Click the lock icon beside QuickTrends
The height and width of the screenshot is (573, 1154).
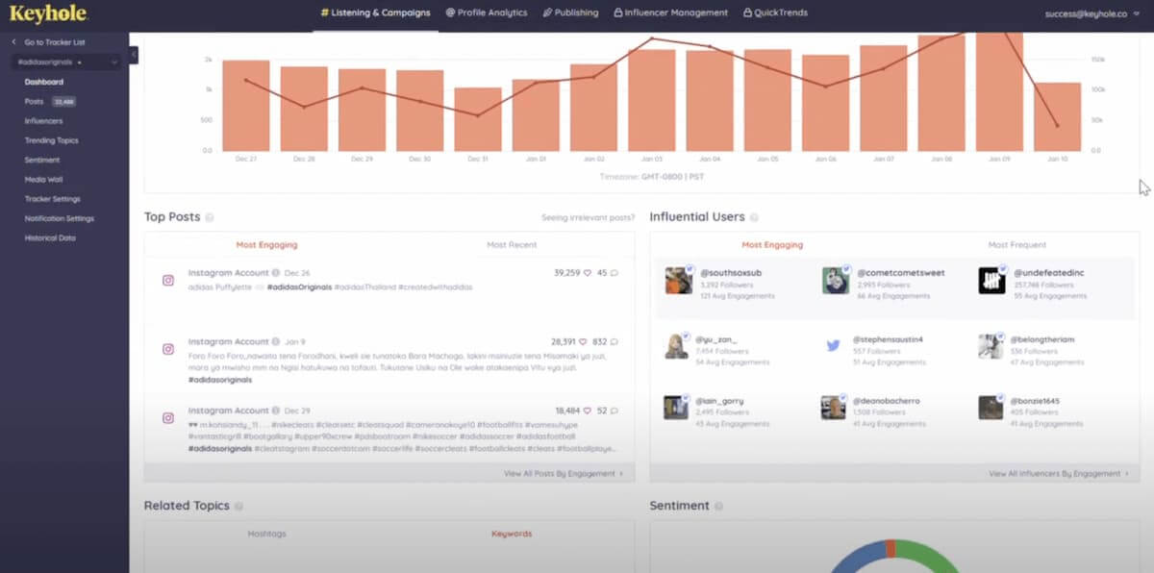pyautogui.click(x=746, y=12)
